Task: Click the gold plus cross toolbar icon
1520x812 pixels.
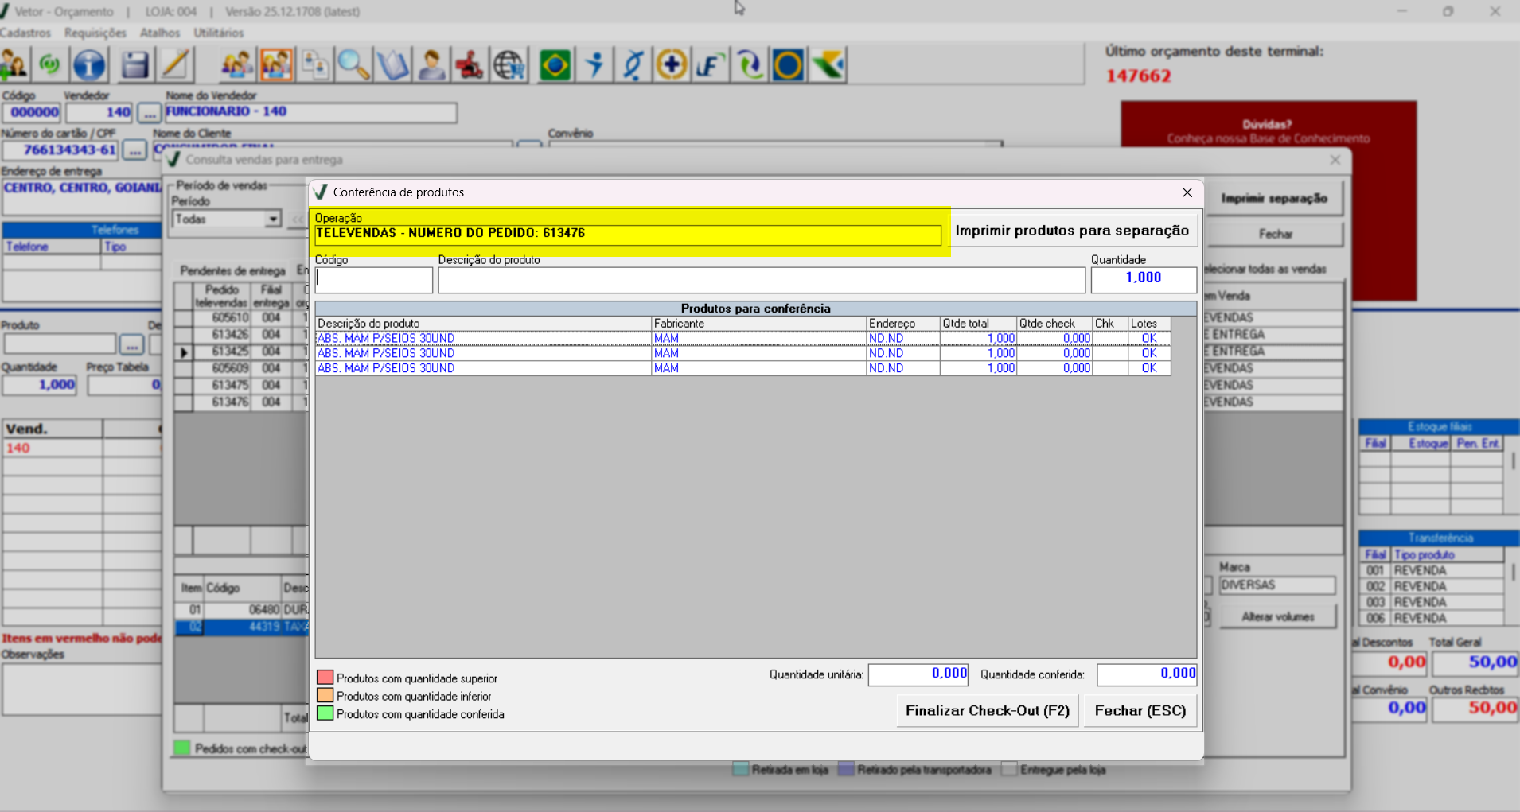Action: (671, 65)
